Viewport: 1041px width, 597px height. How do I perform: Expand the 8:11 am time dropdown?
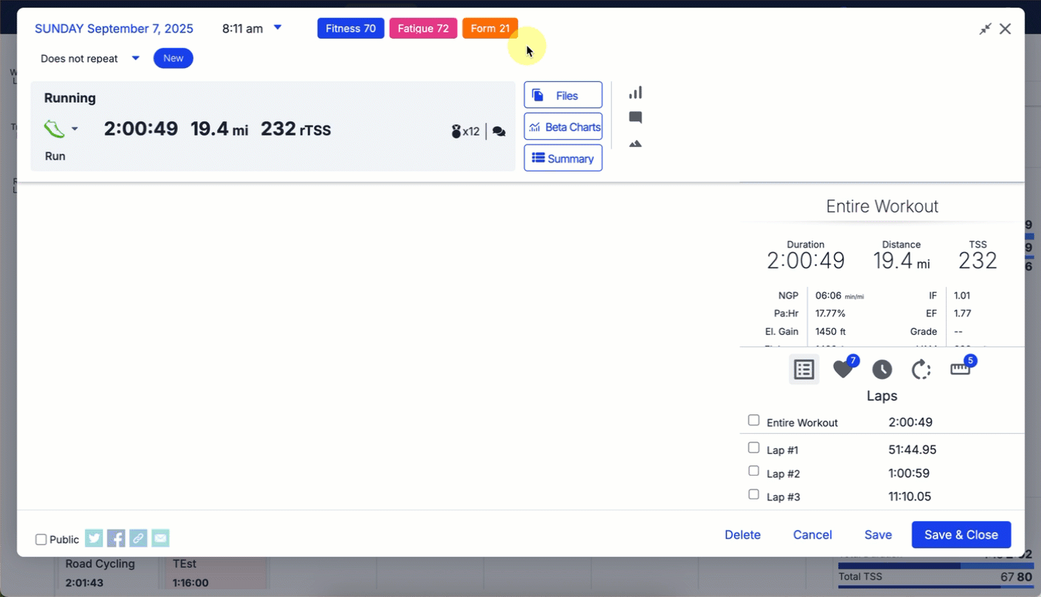(278, 28)
